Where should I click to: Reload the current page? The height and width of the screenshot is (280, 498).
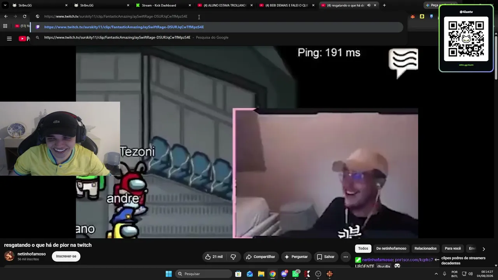(25, 16)
